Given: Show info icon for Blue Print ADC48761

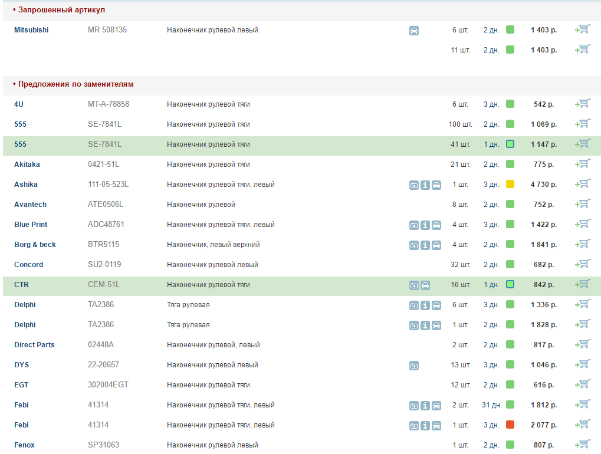Looking at the screenshot, I should [x=425, y=225].
